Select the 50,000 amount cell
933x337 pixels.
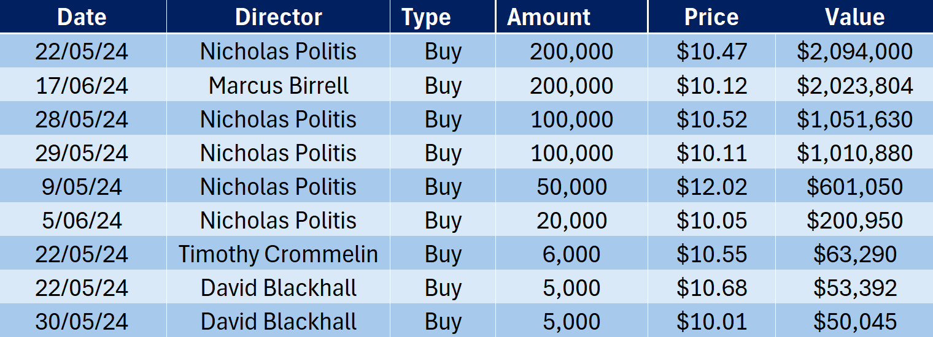coord(571,187)
